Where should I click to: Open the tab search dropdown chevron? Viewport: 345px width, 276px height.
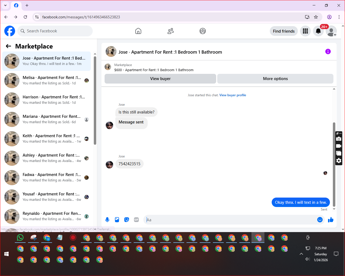pos(5,5)
